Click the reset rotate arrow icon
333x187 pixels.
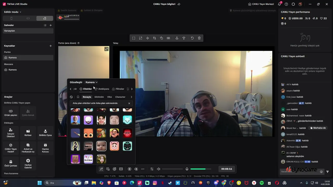click(x=192, y=38)
